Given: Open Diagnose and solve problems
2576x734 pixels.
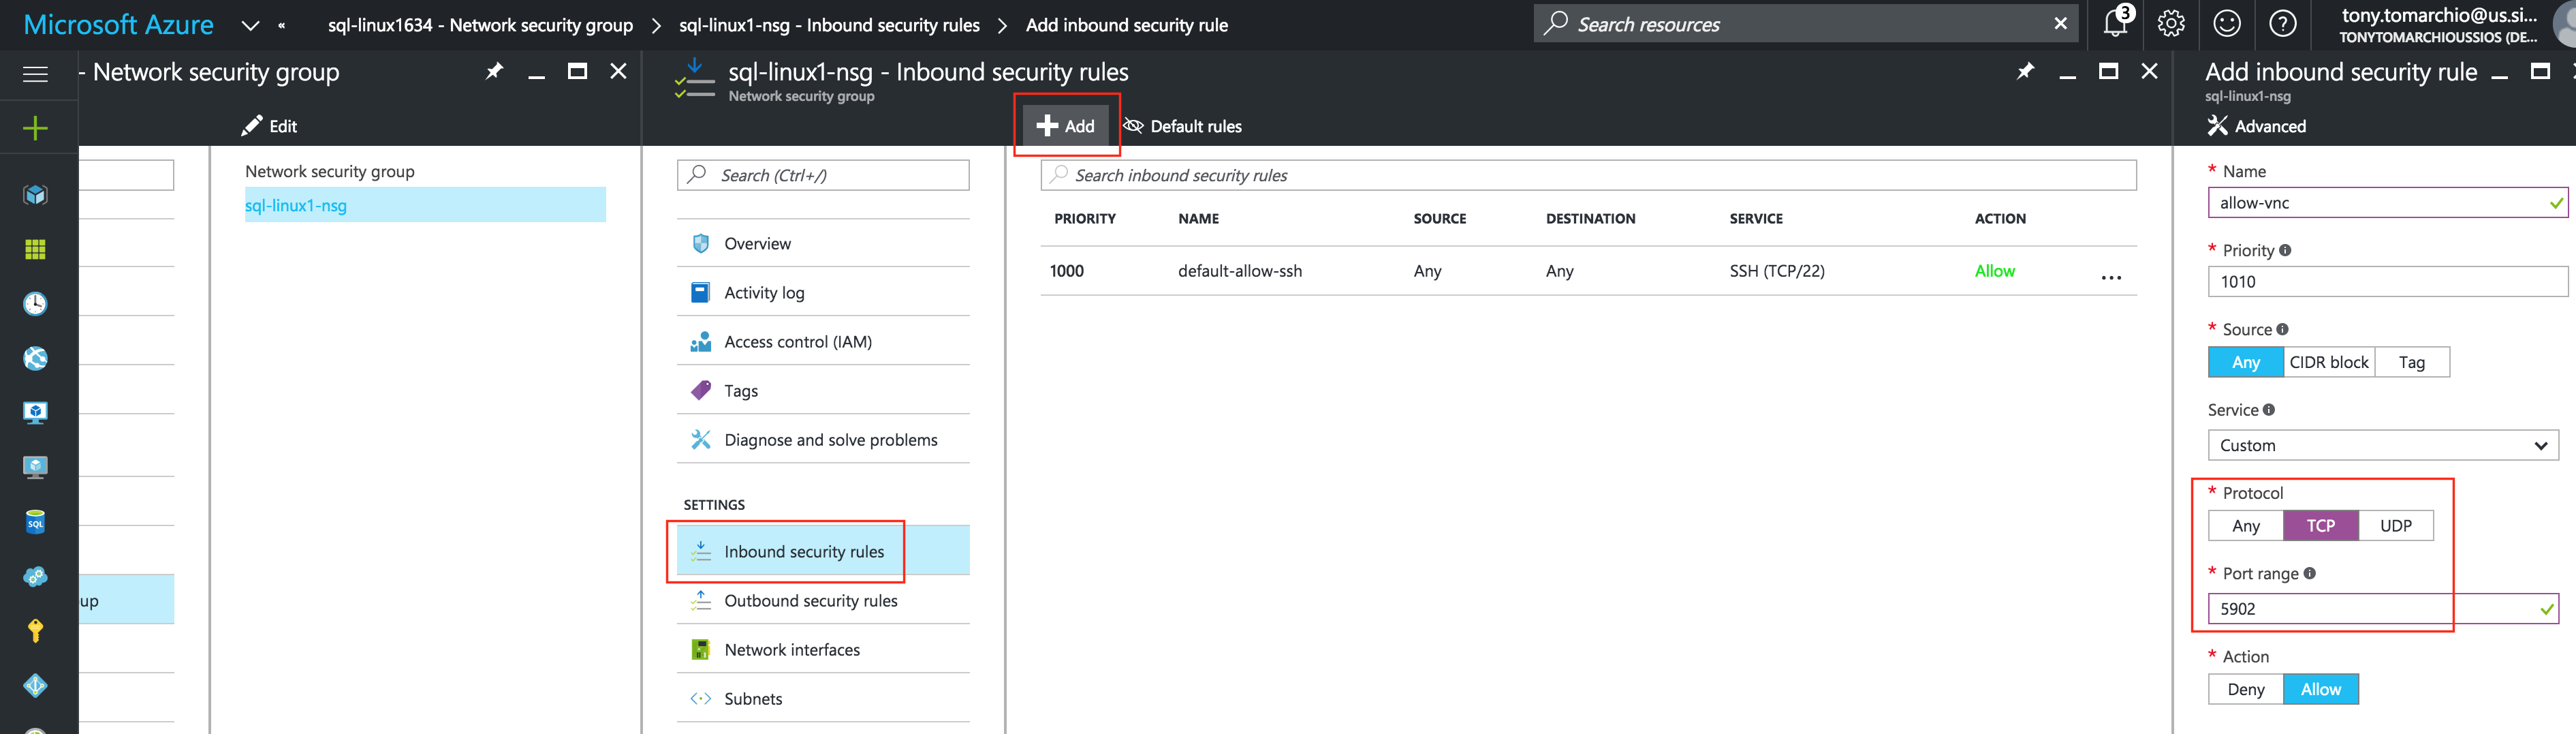Looking at the screenshot, I should click(823, 439).
